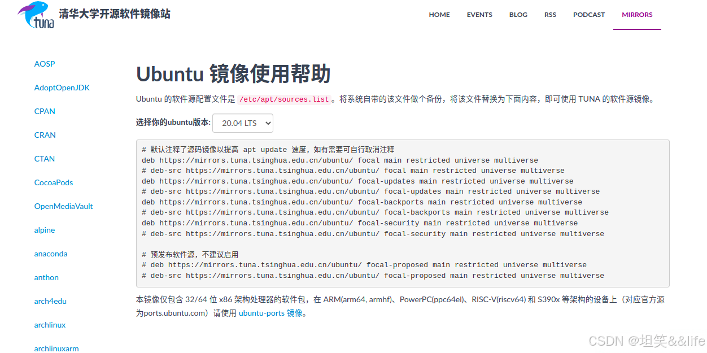Open the AdoptOpenJDK sidebar link
The image size is (707, 353).
(62, 88)
